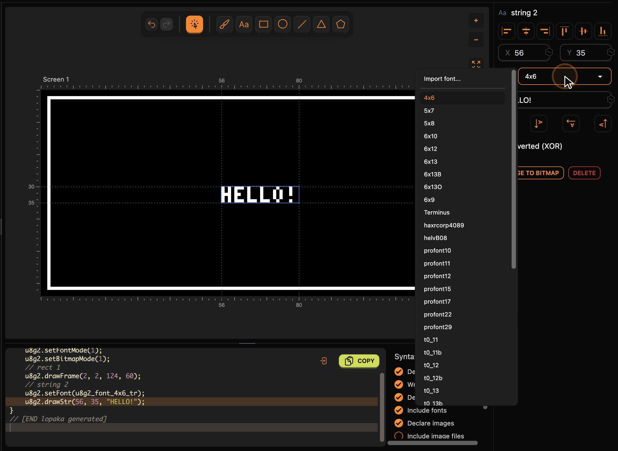618x451 pixels.
Task: Pick the Terminus font option
Action: click(x=462, y=212)
